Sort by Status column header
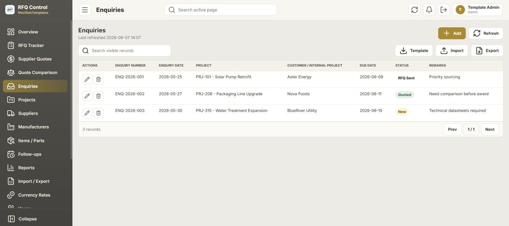This screenshot has width=509, height=226. [402, 66]
